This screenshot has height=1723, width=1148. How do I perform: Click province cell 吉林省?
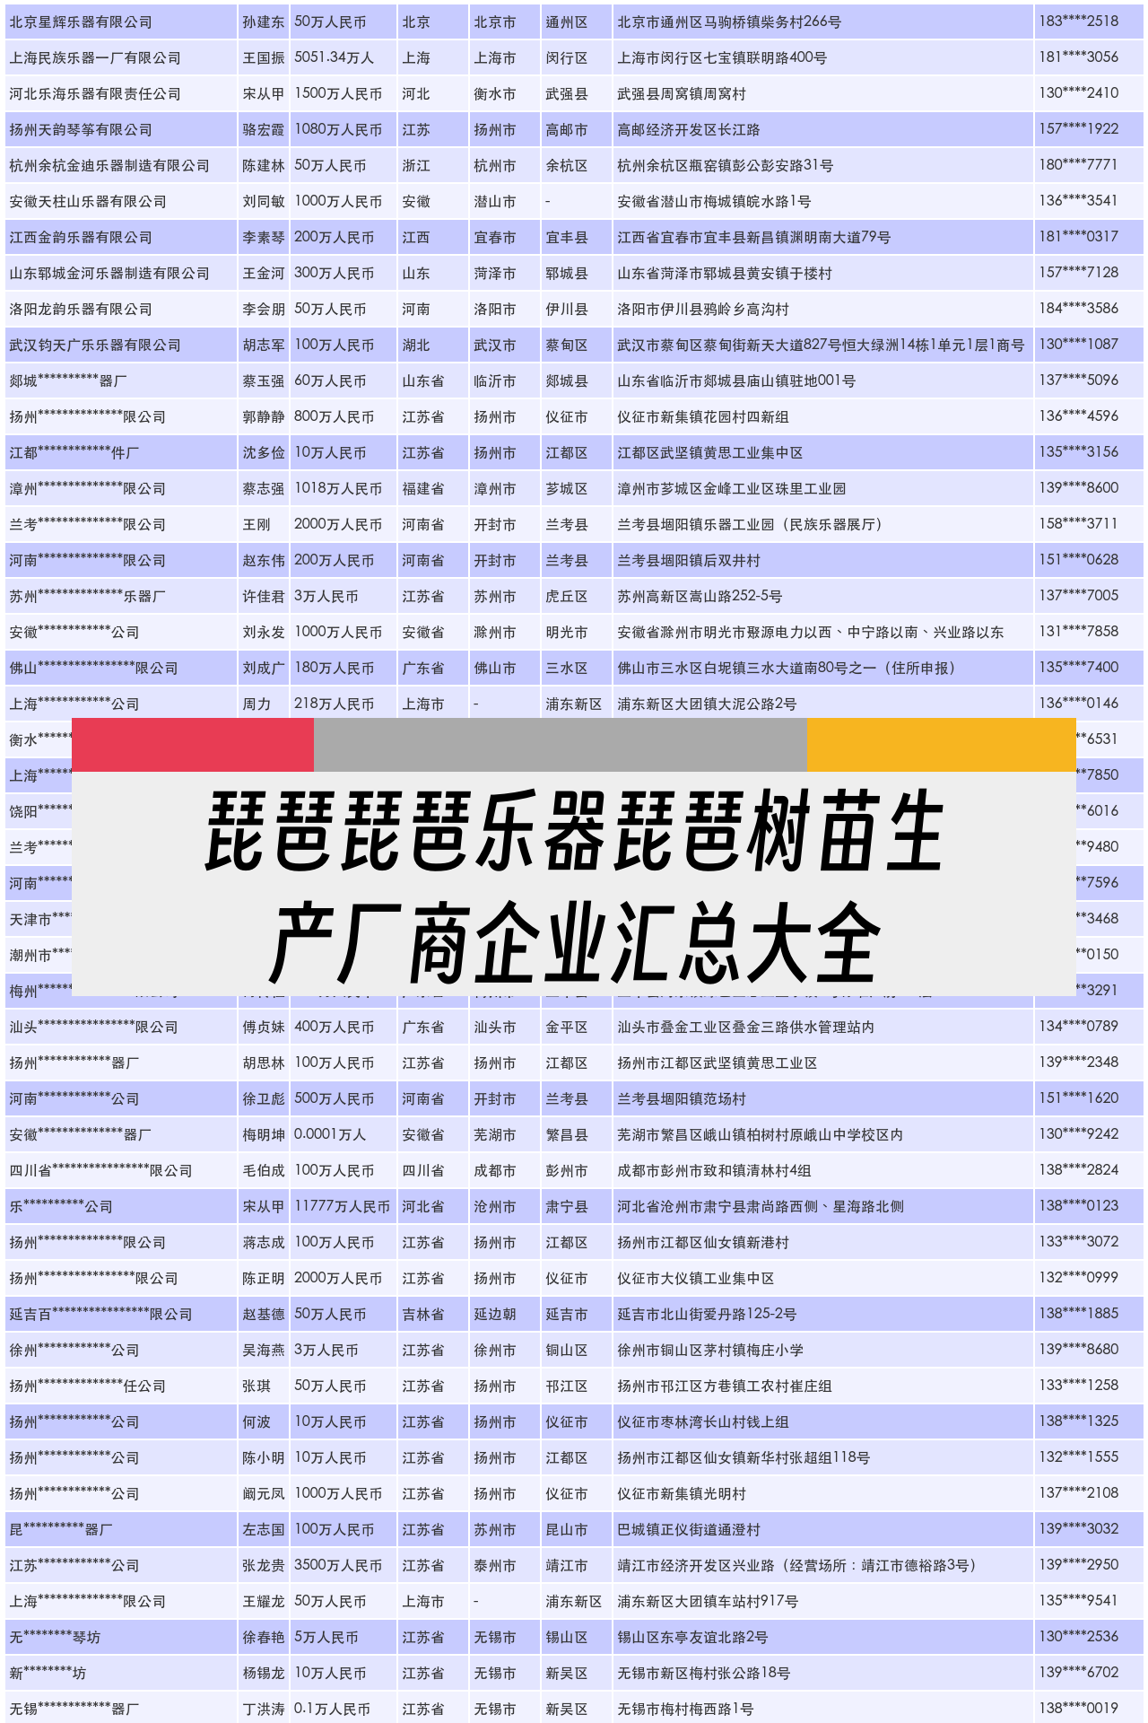(423, 1314)
